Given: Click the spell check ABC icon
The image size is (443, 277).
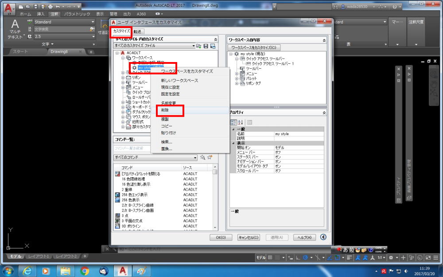Looking at the screenshot, I should [30, 22].
